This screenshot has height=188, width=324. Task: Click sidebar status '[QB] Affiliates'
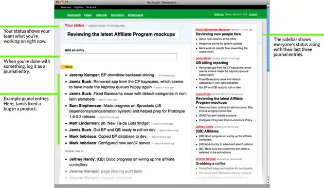[207, 131]
